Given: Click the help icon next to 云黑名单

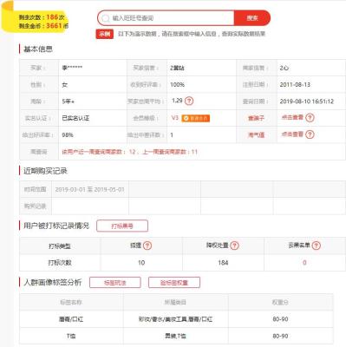Looking at the screenshot, I should click(317, 246).
